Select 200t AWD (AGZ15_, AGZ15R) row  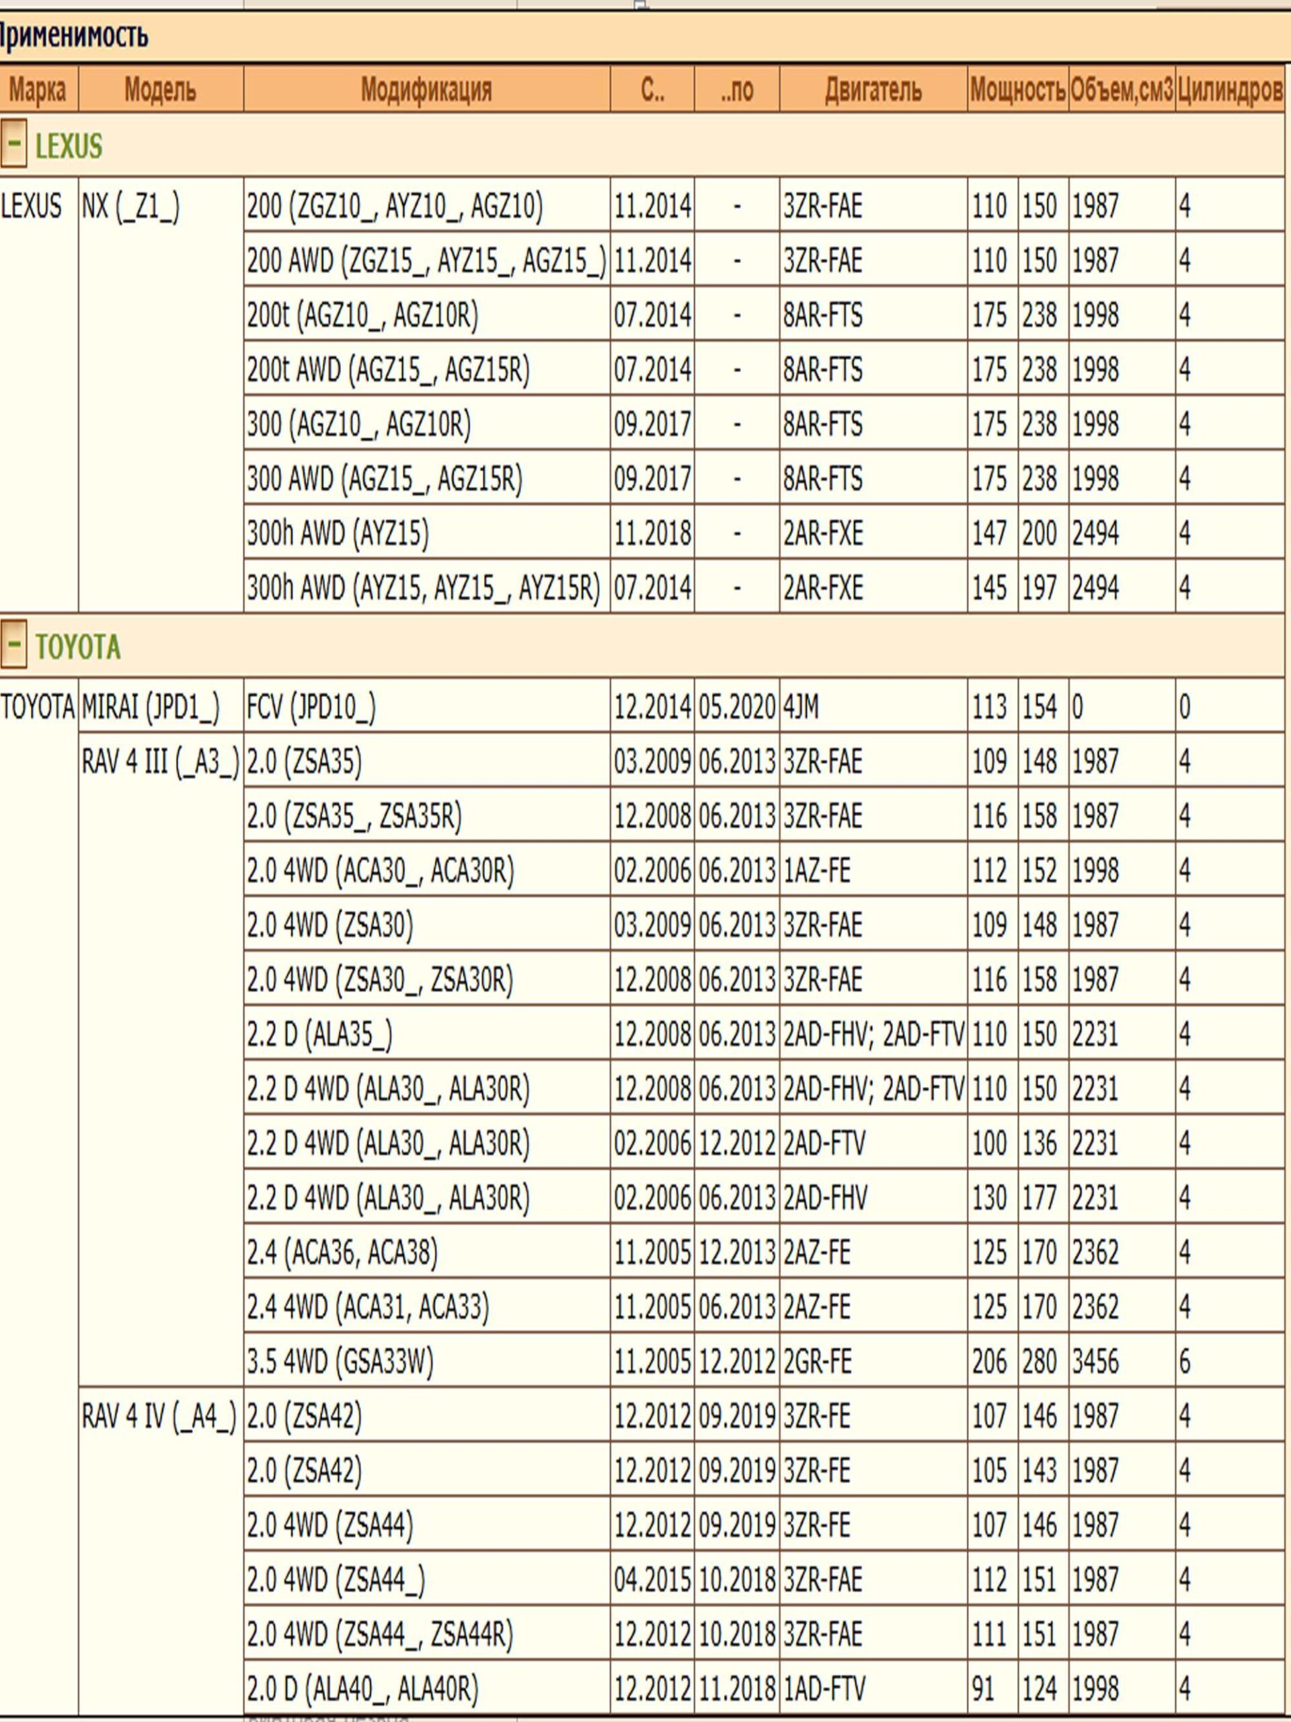pos(389,370)
